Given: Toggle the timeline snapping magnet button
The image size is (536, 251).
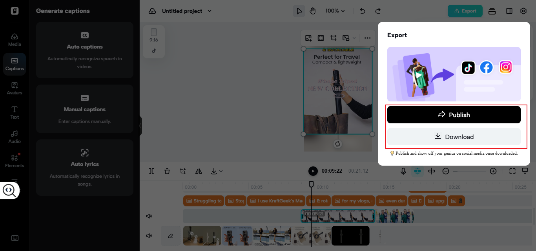Looking at the screenshot, I should point(417,171).
